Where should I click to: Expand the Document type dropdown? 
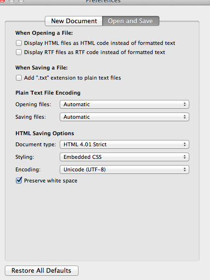point(124,144)
